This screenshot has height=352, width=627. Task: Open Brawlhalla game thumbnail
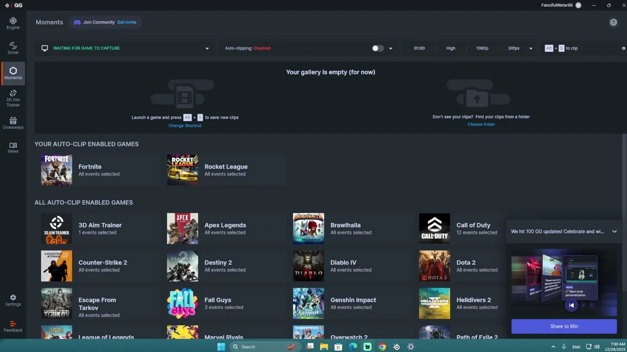coord(308,228)
